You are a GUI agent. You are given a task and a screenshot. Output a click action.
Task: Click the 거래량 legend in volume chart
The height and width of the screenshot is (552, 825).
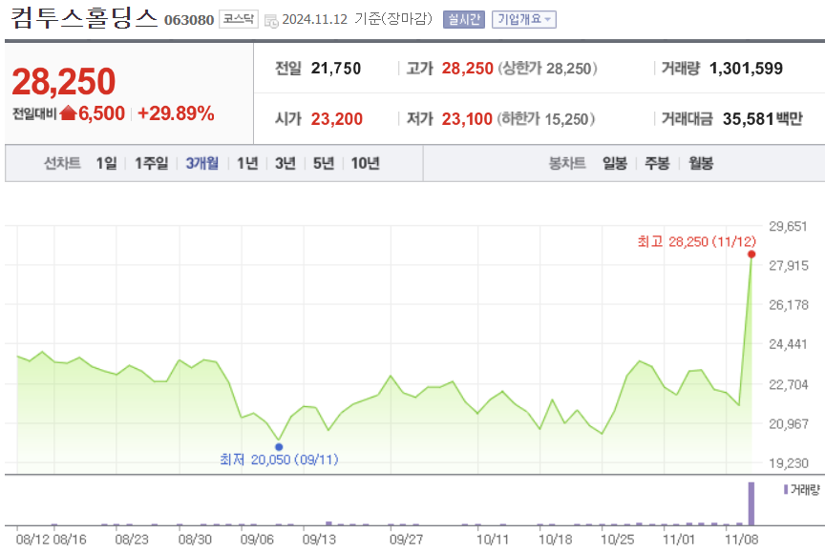tap(802, 489)
